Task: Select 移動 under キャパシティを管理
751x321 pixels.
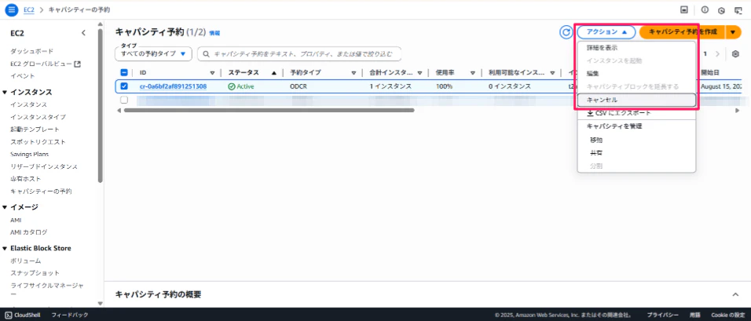Action: point(636,140)
